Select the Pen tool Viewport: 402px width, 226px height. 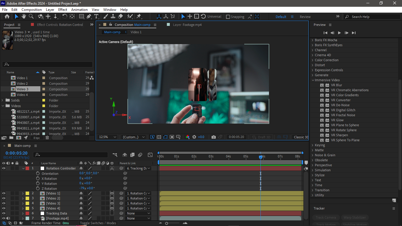coord(89,16)
